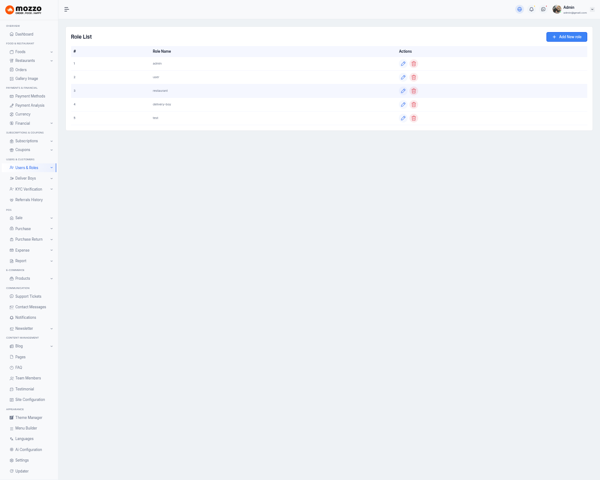Expand the Foods submenu
This screenshot has width=600, height=480.
tap(51, 52)
